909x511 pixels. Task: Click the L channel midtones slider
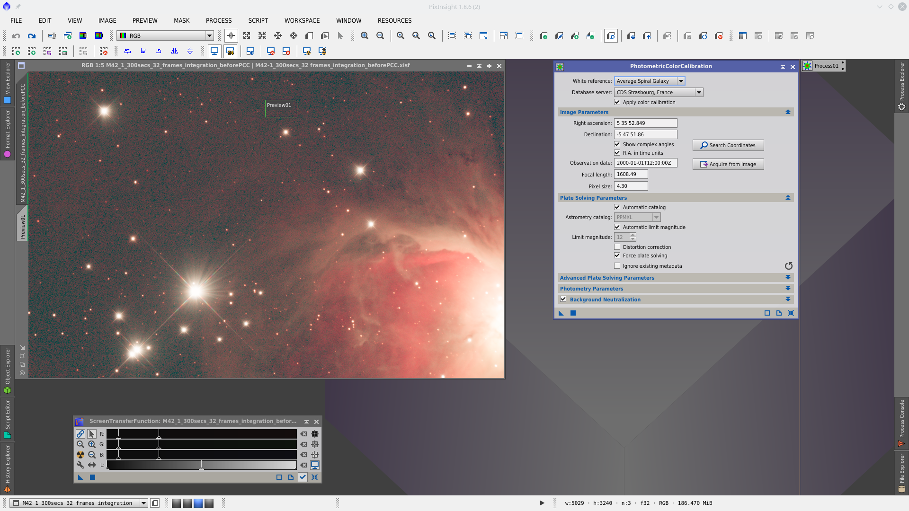(x=201, y=467)
